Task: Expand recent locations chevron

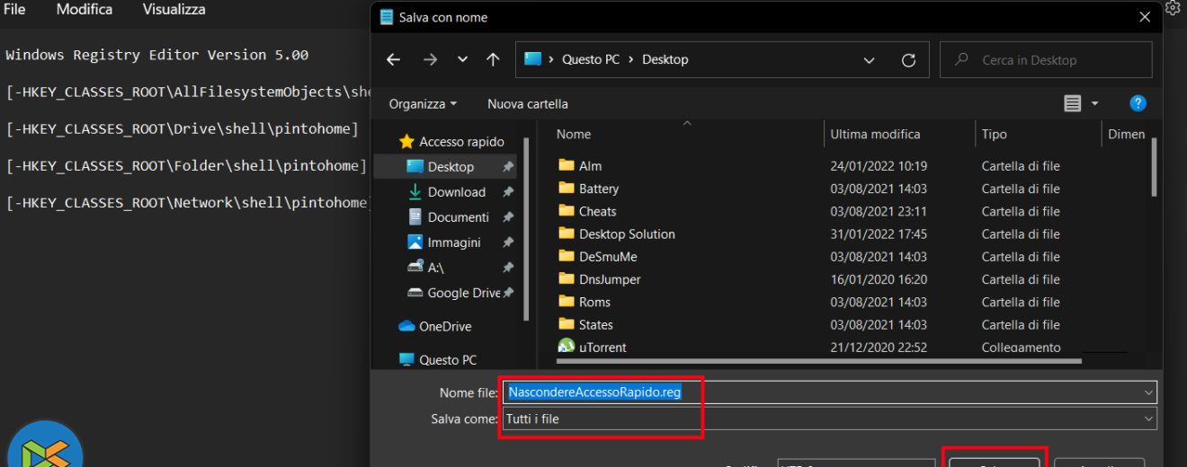Action: [462, 60]
